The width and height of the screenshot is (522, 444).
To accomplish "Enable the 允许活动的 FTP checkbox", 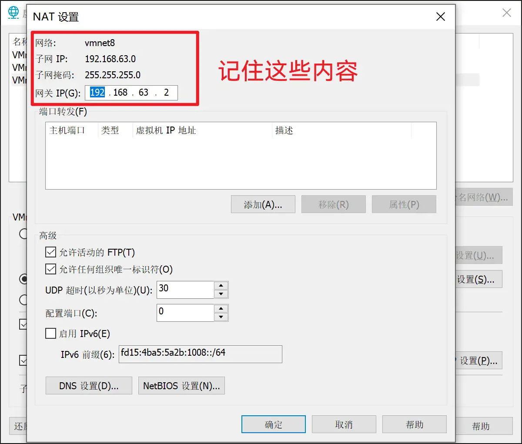I will point(51,252).
